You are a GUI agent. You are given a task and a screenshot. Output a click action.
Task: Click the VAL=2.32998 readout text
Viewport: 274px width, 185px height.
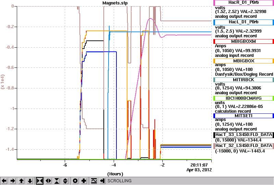pos(253,12)
